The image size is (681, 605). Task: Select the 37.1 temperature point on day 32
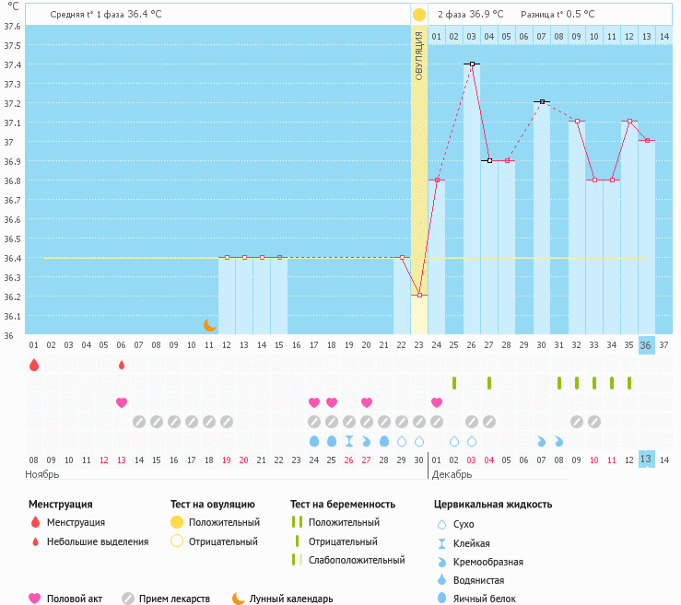(577, 121)
